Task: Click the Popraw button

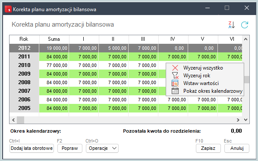Action: (70, 149)
